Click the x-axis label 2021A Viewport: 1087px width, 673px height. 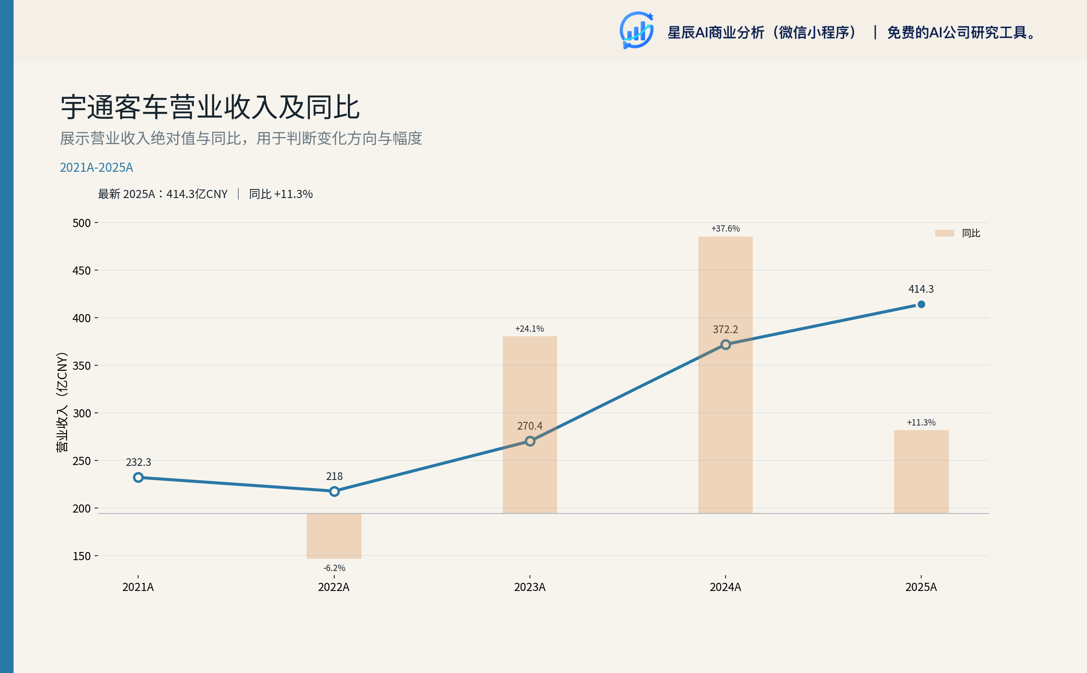(x=138, y=587)
